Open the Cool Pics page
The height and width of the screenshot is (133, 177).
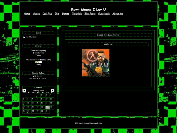[x=47, y=14]
